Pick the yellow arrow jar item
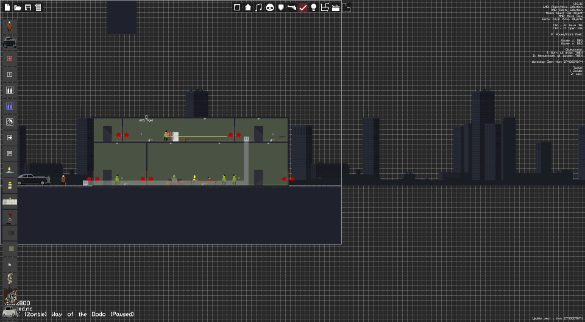The height and width of the screenshot is (322, 585). point(10,185)
